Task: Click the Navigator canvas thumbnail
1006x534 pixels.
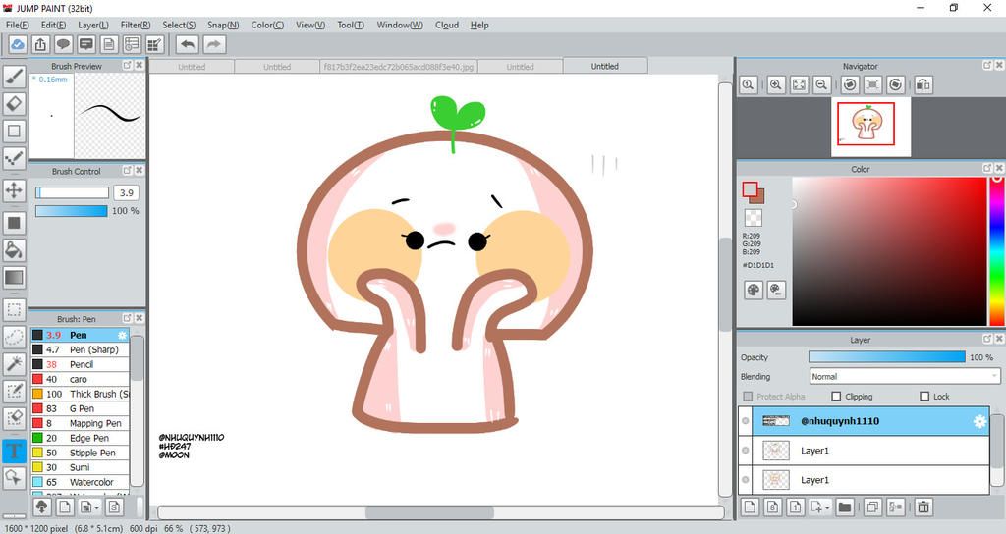Action: click(x=870, y=127)
